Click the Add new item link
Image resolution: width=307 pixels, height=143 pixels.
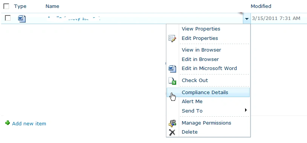29,124
